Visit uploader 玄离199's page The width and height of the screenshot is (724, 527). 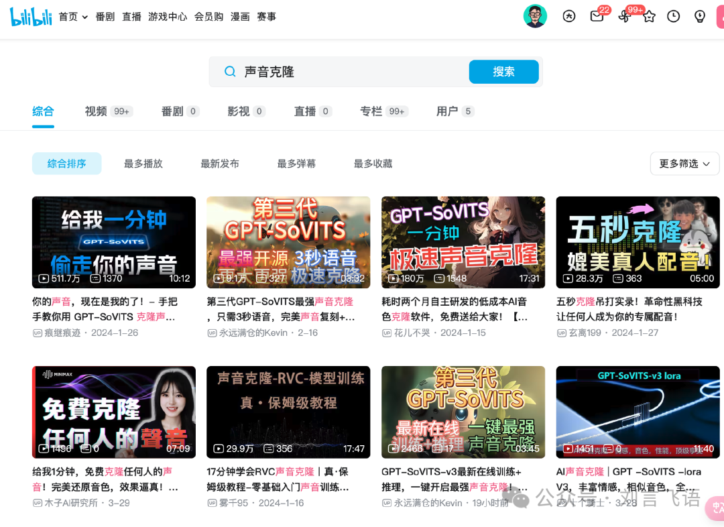585,333
